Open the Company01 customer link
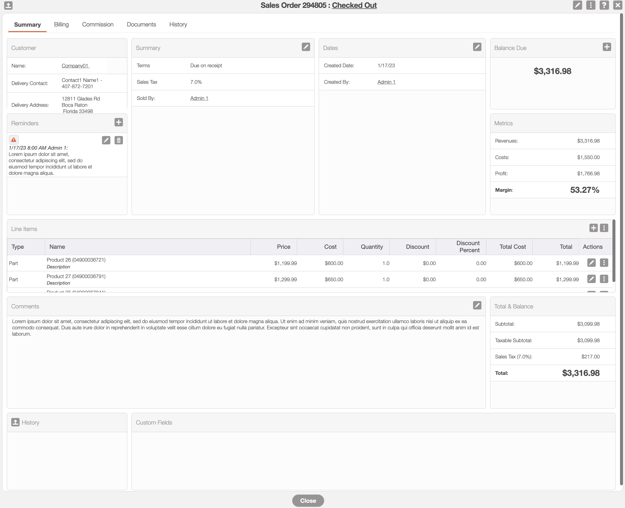 tap(75, 66)
